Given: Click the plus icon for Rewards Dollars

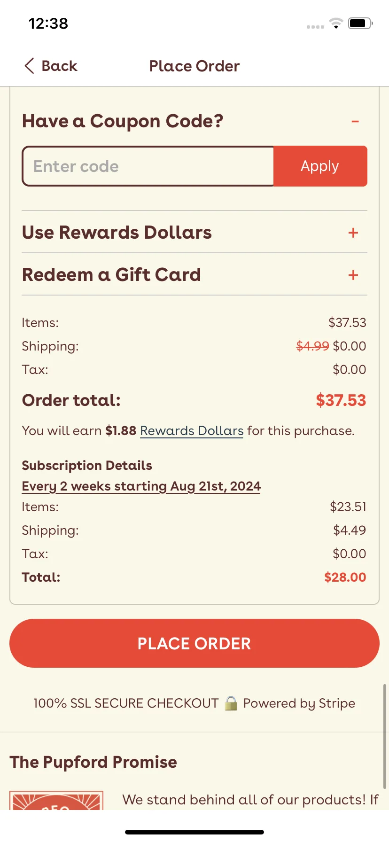Looking at the screenshot, I should 353,233.
